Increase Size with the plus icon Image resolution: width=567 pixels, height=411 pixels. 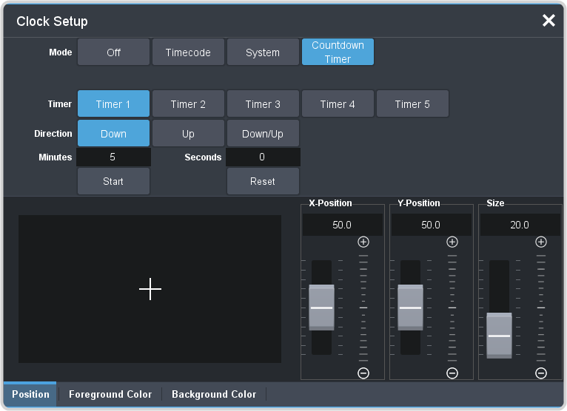(x=540, y=242)
